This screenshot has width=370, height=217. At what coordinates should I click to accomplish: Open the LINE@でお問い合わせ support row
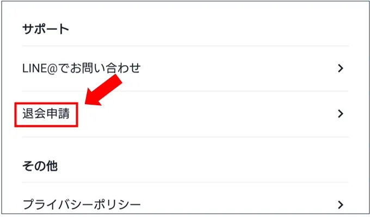(x=185, y=68)
